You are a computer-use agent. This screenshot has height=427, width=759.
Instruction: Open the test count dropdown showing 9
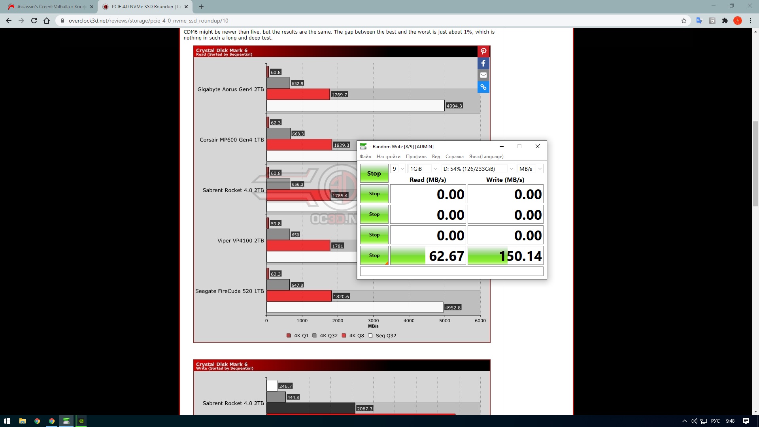pos(398,169)
